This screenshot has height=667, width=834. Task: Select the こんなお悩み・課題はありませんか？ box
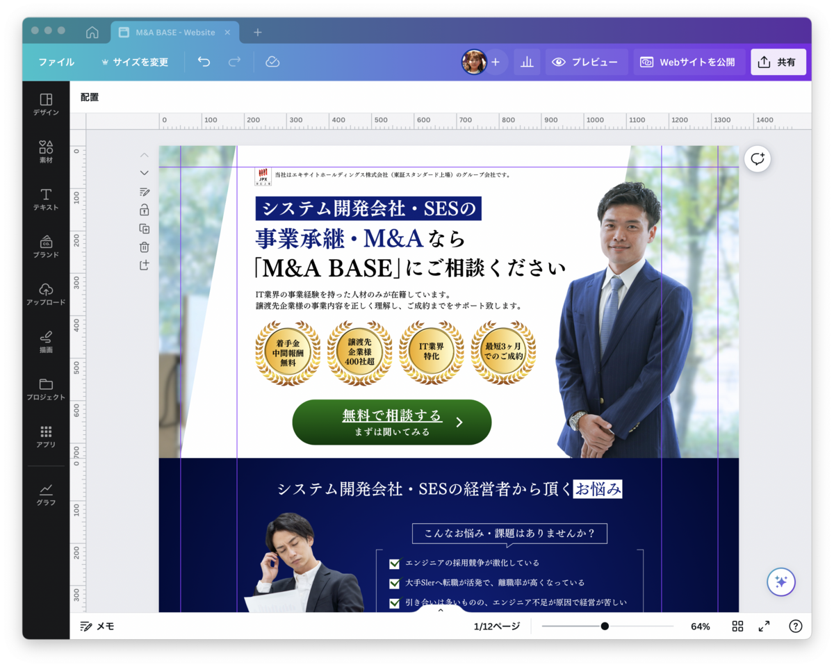tap(509, 534)
